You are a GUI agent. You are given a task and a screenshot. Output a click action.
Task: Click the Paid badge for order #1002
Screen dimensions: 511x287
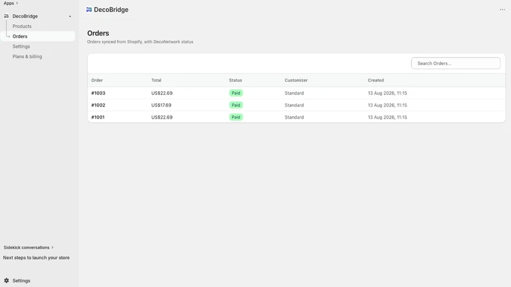(x=236, y=105)
